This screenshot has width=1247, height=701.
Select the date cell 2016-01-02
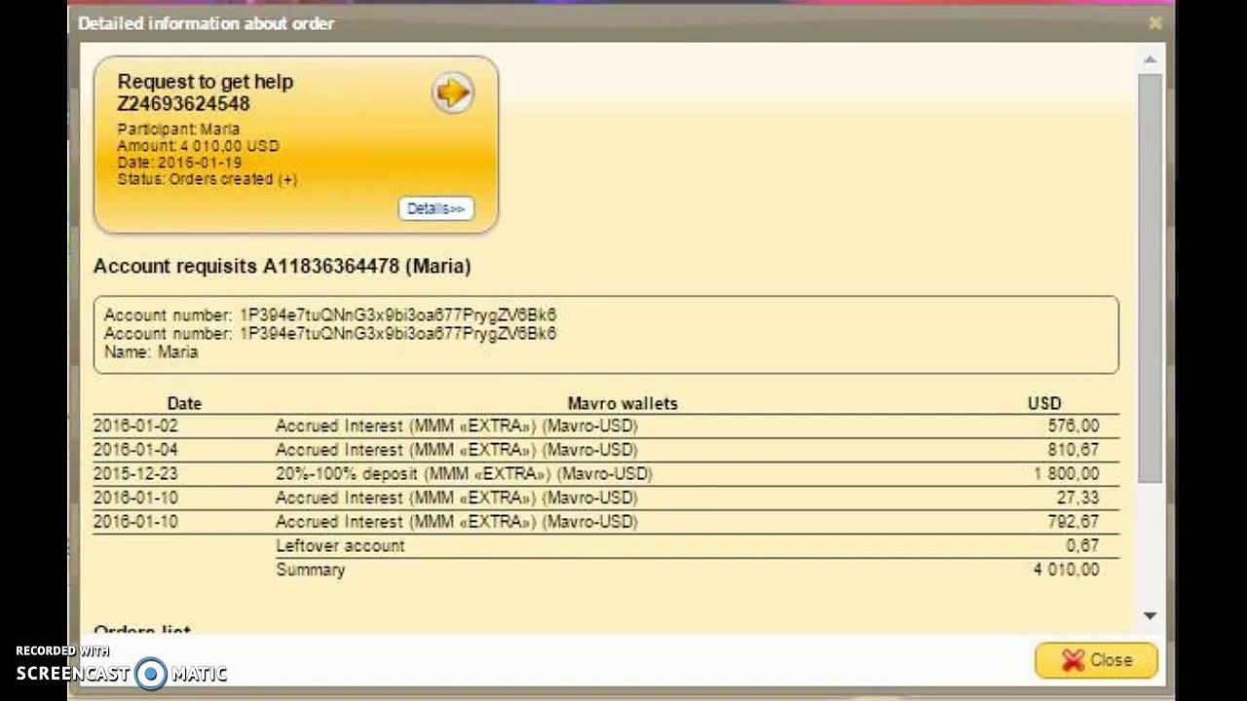click(135, 425)
